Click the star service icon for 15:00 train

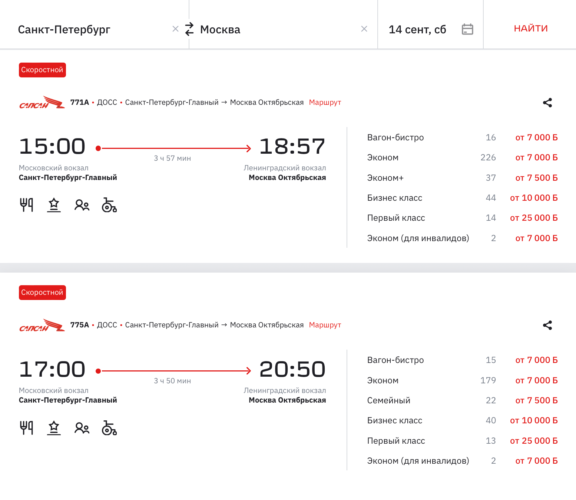[x=54, y=205]
